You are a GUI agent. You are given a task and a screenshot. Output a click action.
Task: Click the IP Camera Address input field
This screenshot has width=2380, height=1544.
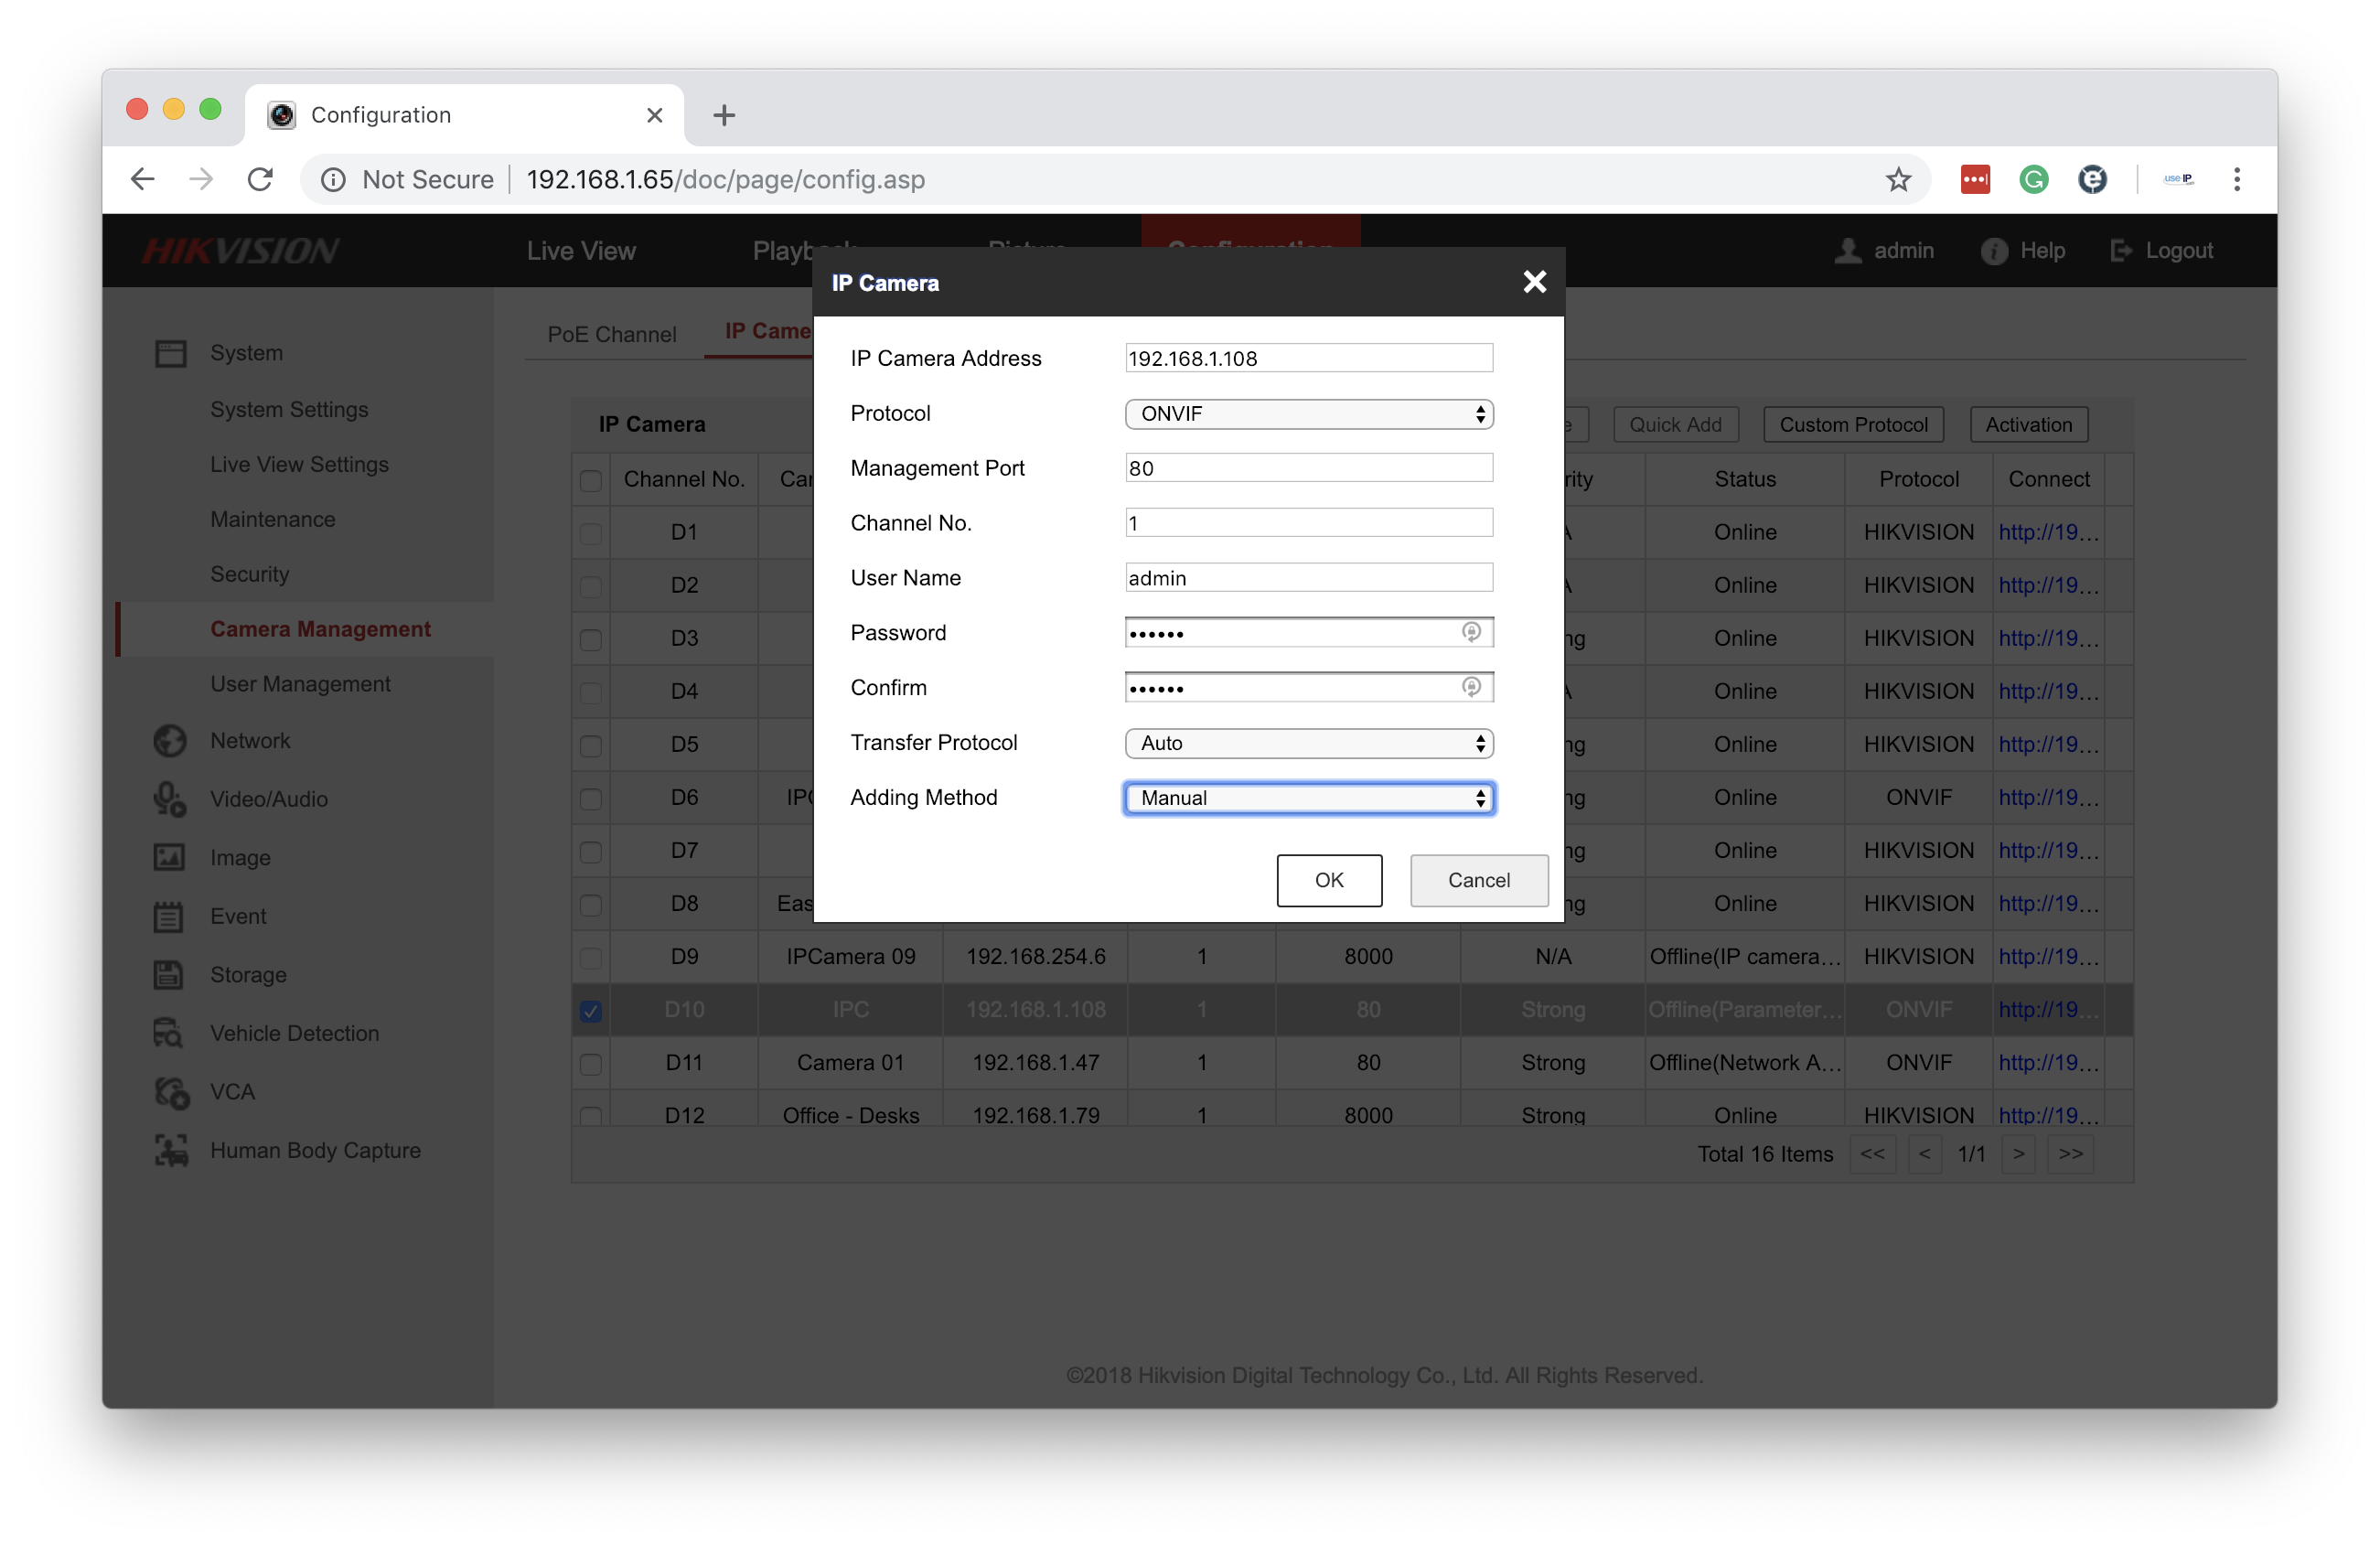click(1308, 358)
